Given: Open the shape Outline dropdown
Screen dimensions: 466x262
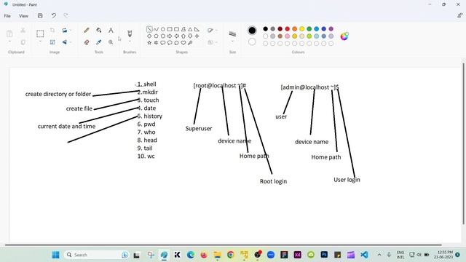Looking at the screenshot, I should (212, 31).
